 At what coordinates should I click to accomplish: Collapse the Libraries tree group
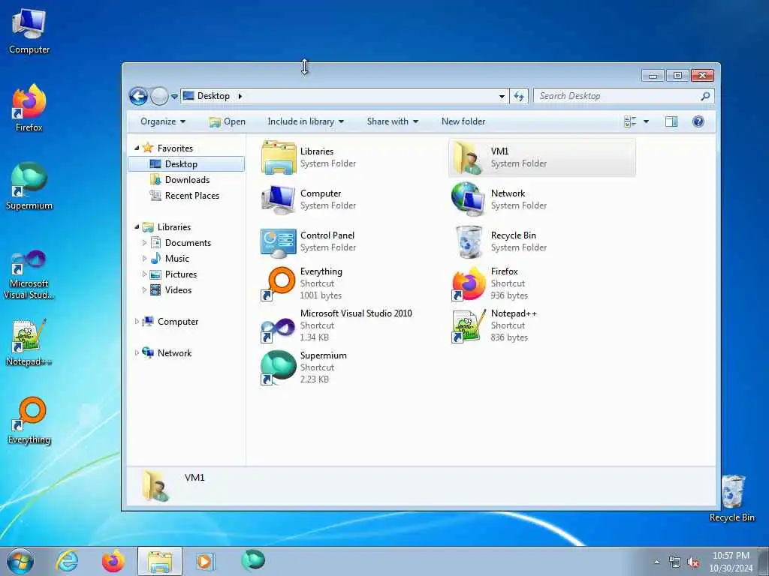tap(137, 226)
